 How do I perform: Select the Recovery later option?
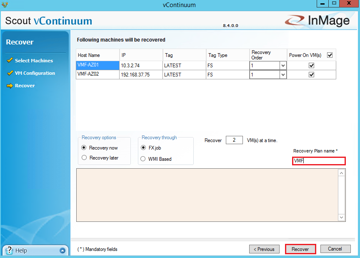click(x=85, y=158)
